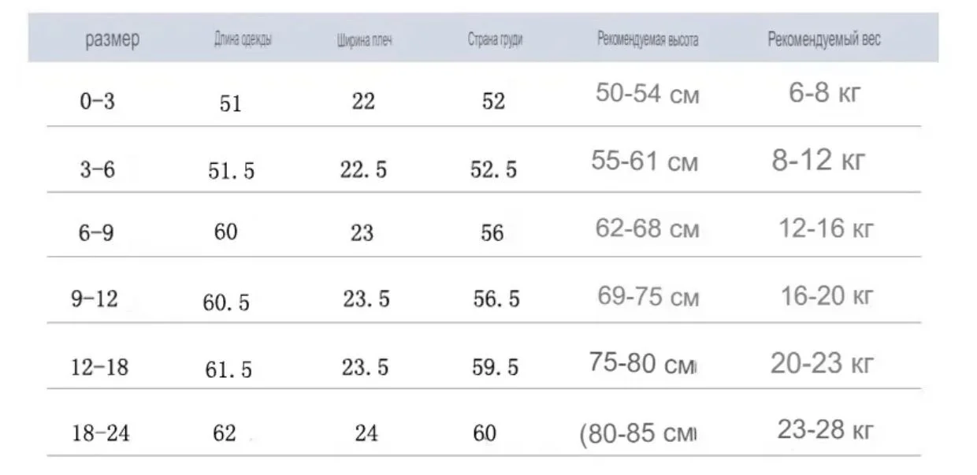Select the Страна груди header
Viewport: 977px width, 475px height.
pyautogui.click(x=495, y=40)
